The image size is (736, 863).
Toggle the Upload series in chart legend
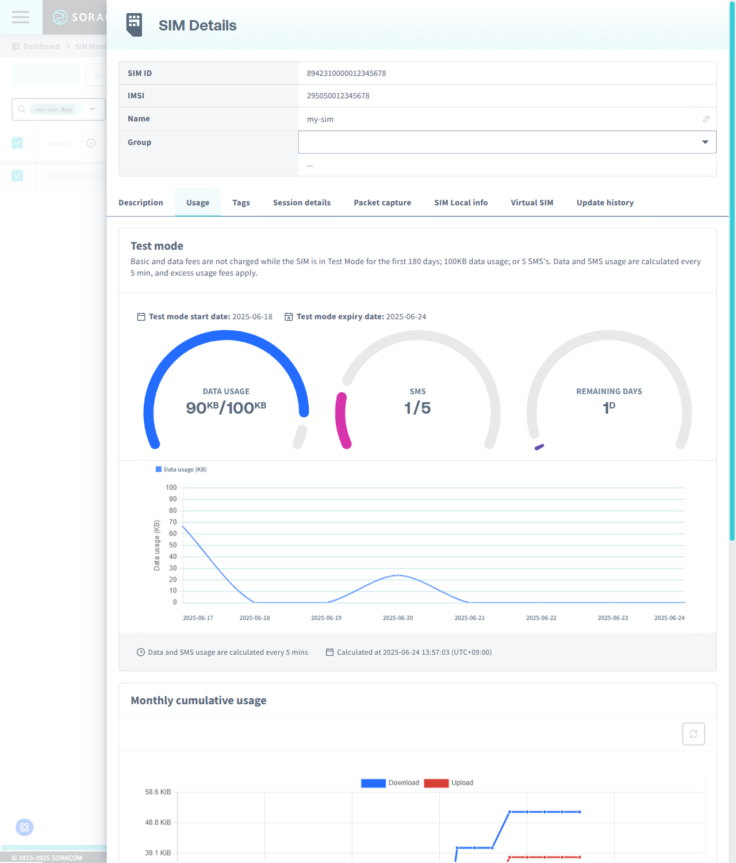[x=436, y=783]
